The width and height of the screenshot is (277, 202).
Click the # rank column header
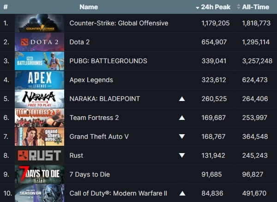pyautogui.click(x=6, y=7)
